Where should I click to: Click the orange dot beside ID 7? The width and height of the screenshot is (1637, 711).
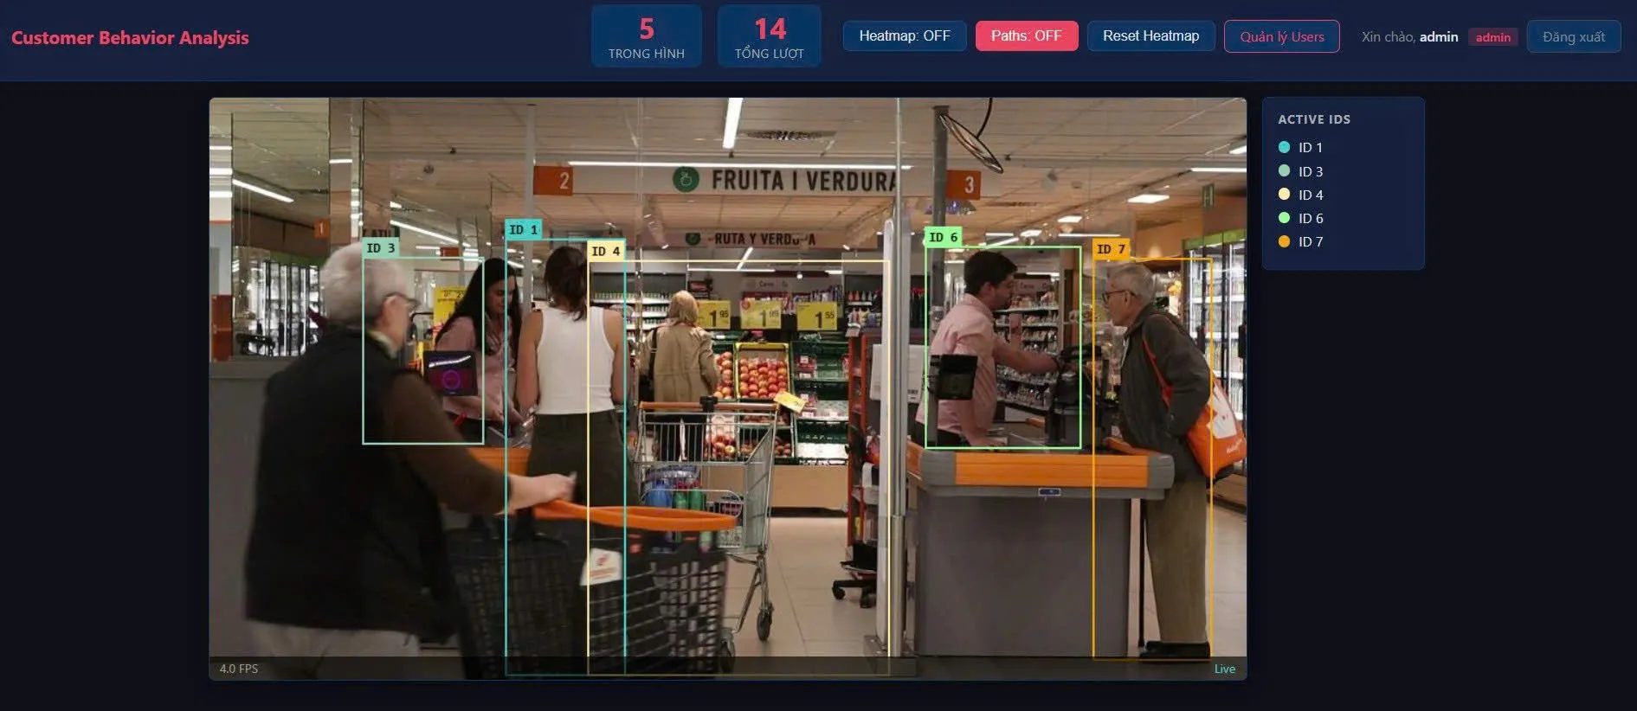[1285, 241]
